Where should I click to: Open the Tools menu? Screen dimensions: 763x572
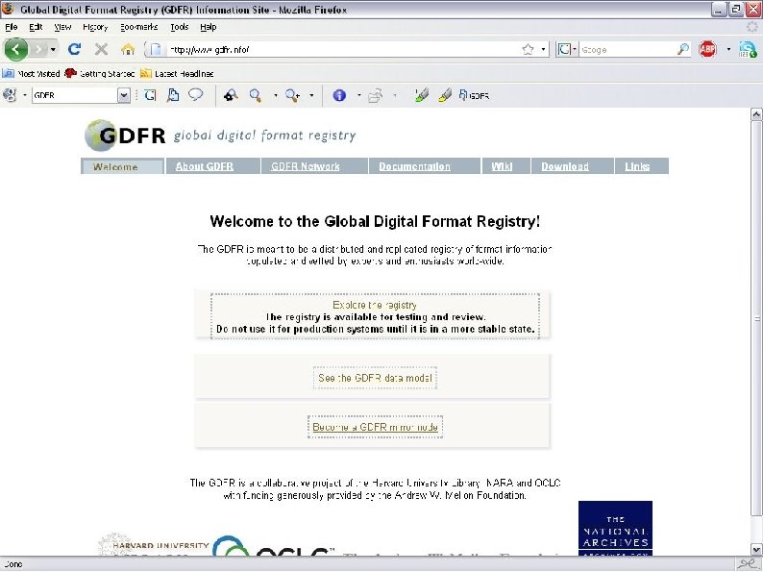click(179, 27)
